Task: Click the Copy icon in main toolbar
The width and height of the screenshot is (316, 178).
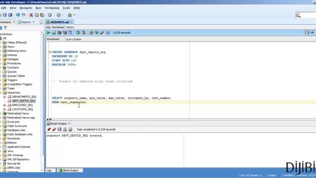Action: pyautogui.click(x=37, y=15)
